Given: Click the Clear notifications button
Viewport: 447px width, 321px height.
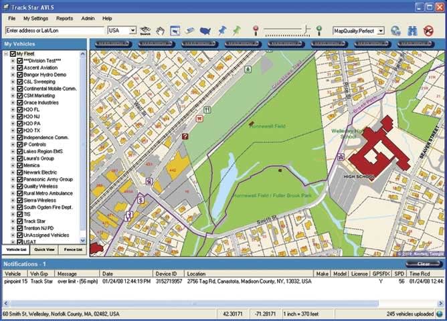Looking at the screenshot, I should (423, 264).
